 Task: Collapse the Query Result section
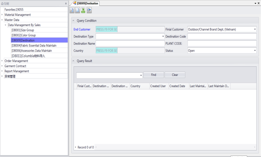(x=74, y=61)
